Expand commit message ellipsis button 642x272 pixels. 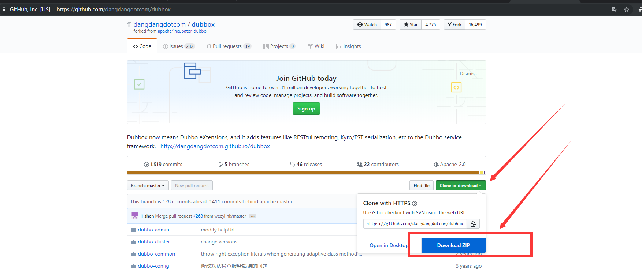tap(252, 216)
